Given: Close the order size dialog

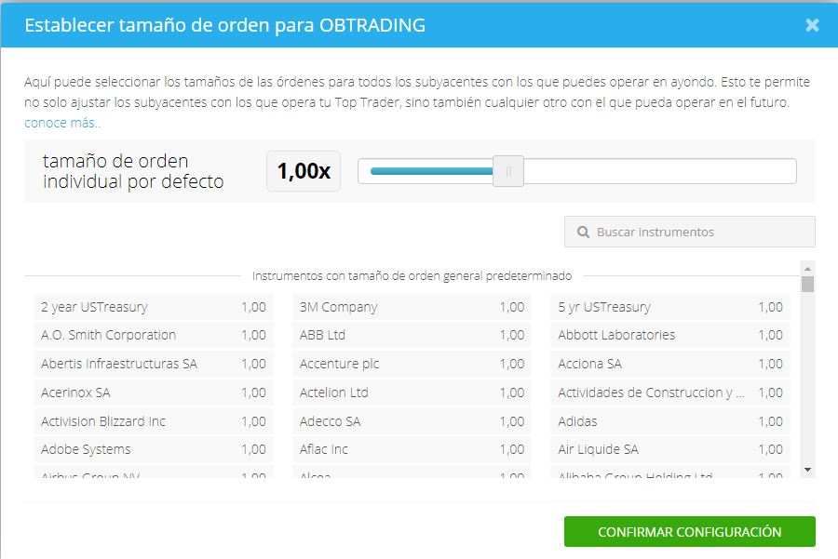Looking at the screenshot, I should (x=812, y=25).
